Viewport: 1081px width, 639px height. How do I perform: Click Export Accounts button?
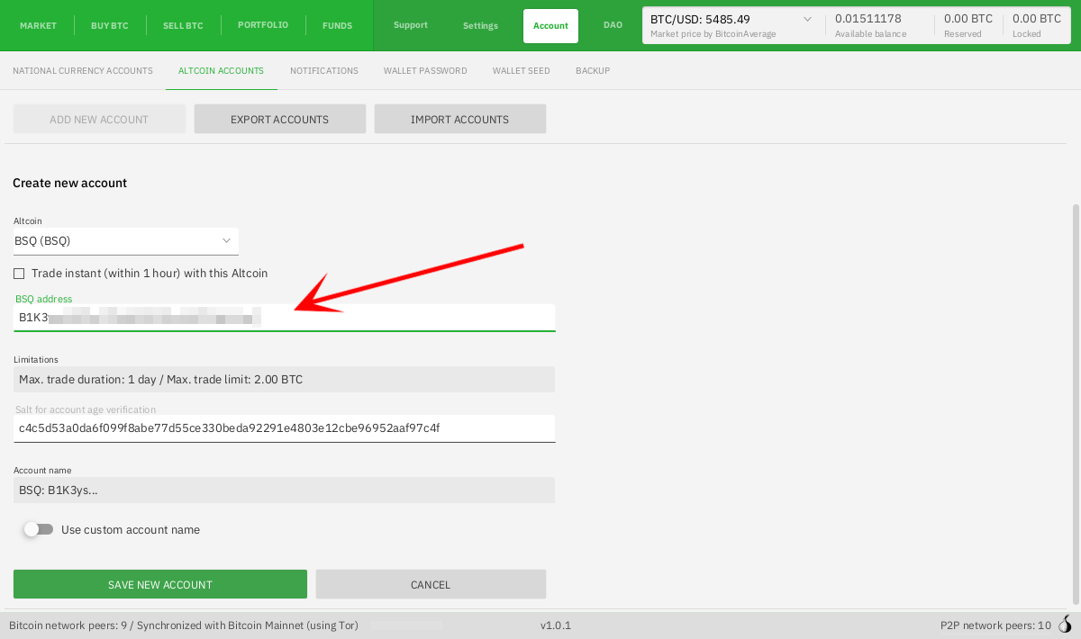point(279,119)
